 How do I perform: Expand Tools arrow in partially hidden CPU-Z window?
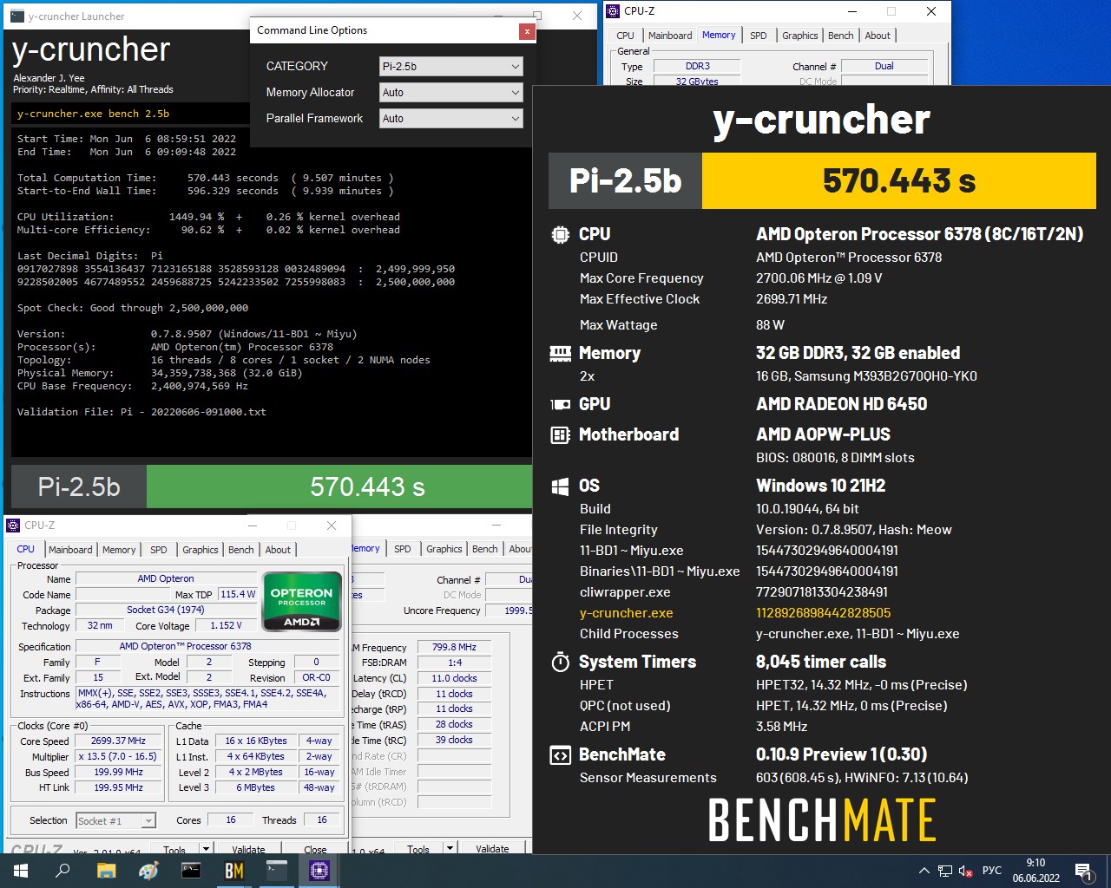(450, 849)
